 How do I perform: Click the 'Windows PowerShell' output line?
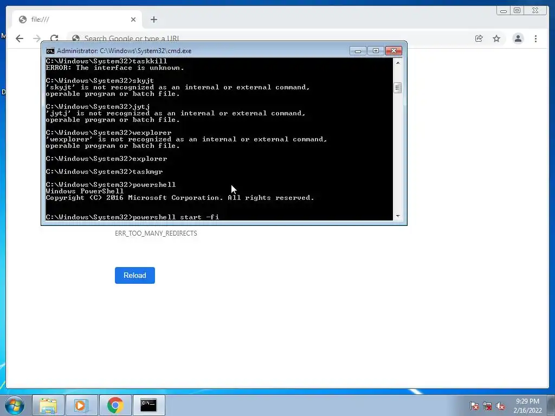pyautogui.click(x=85, y=191)
